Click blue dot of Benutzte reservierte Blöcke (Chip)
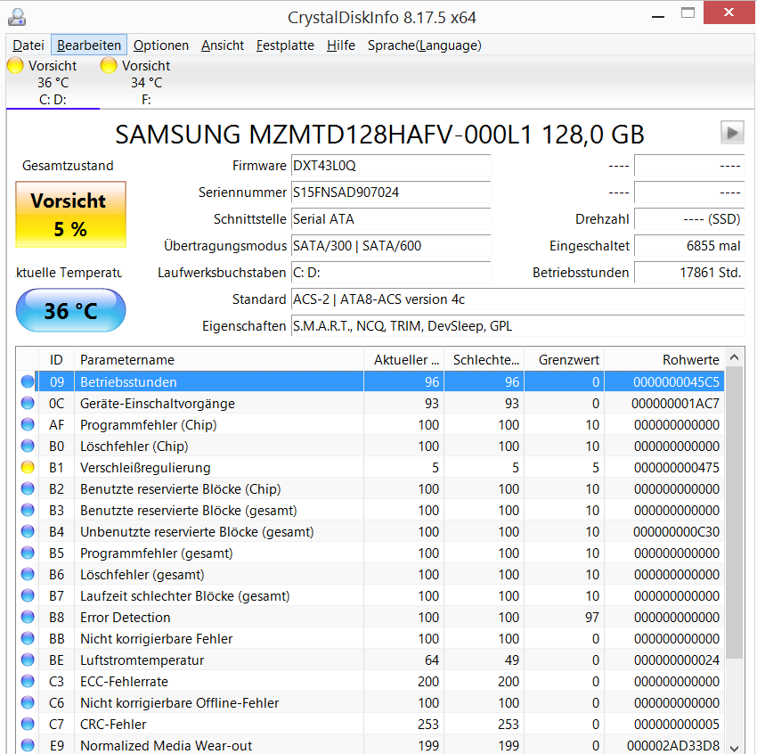Image resolution: width=757 pixels, height=754 pixels. pyautogui.click(x=28, y=488)
